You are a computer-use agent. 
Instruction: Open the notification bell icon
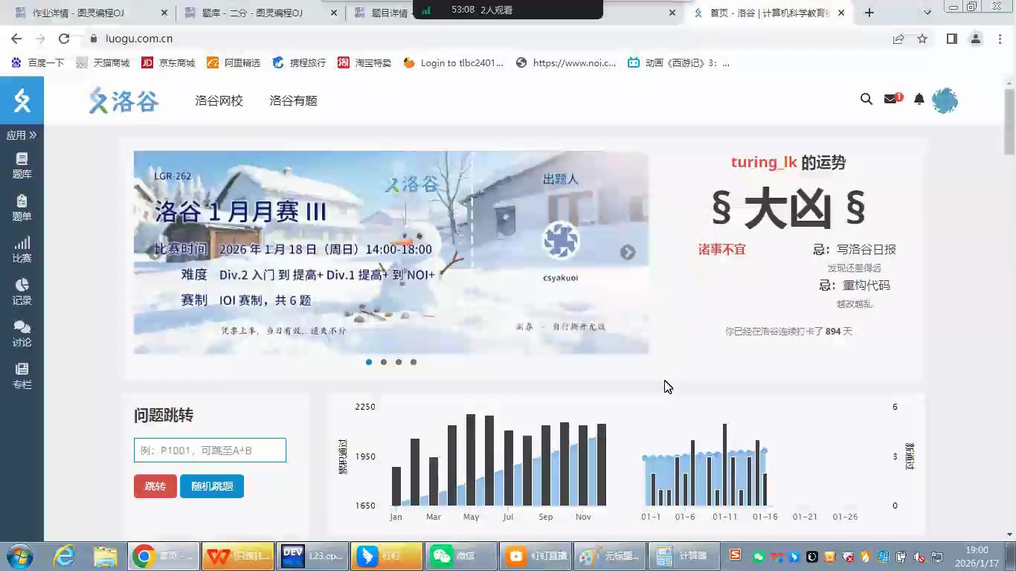point(919,99)
